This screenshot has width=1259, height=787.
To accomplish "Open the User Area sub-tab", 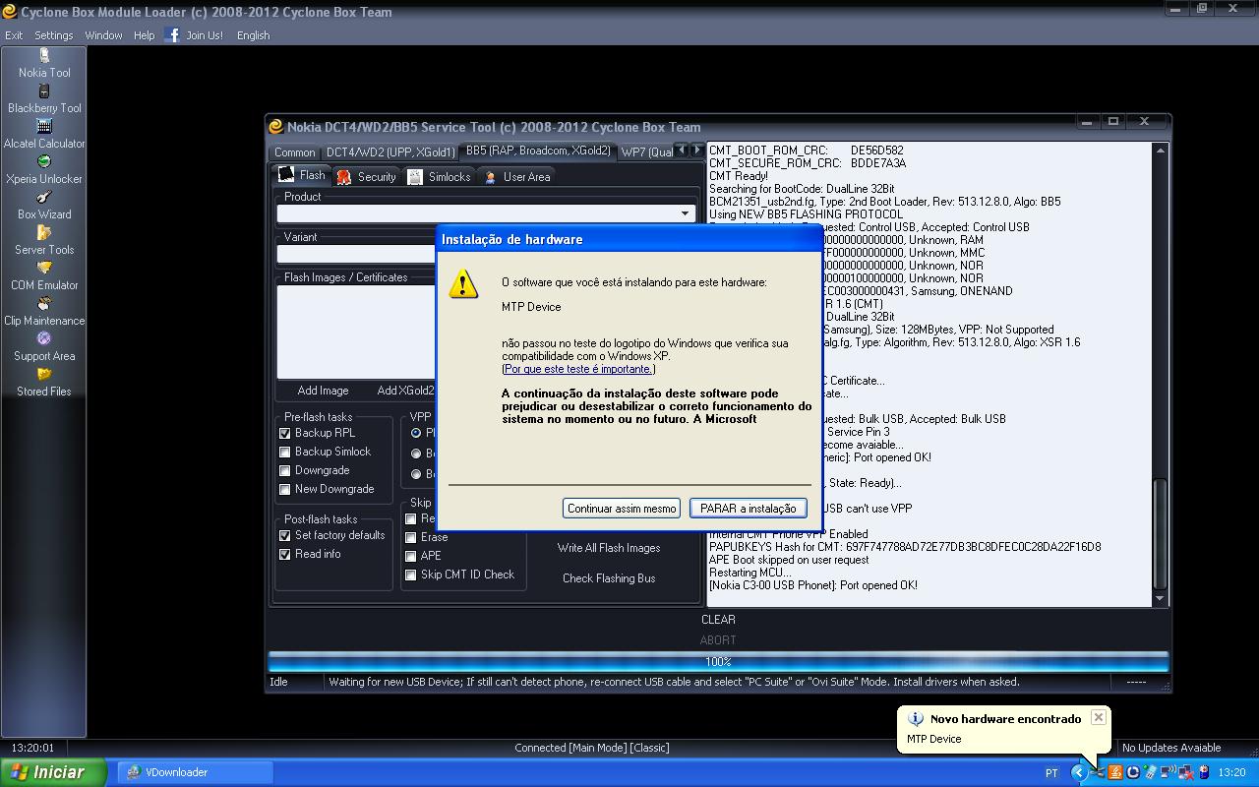I will pos(517,176).
